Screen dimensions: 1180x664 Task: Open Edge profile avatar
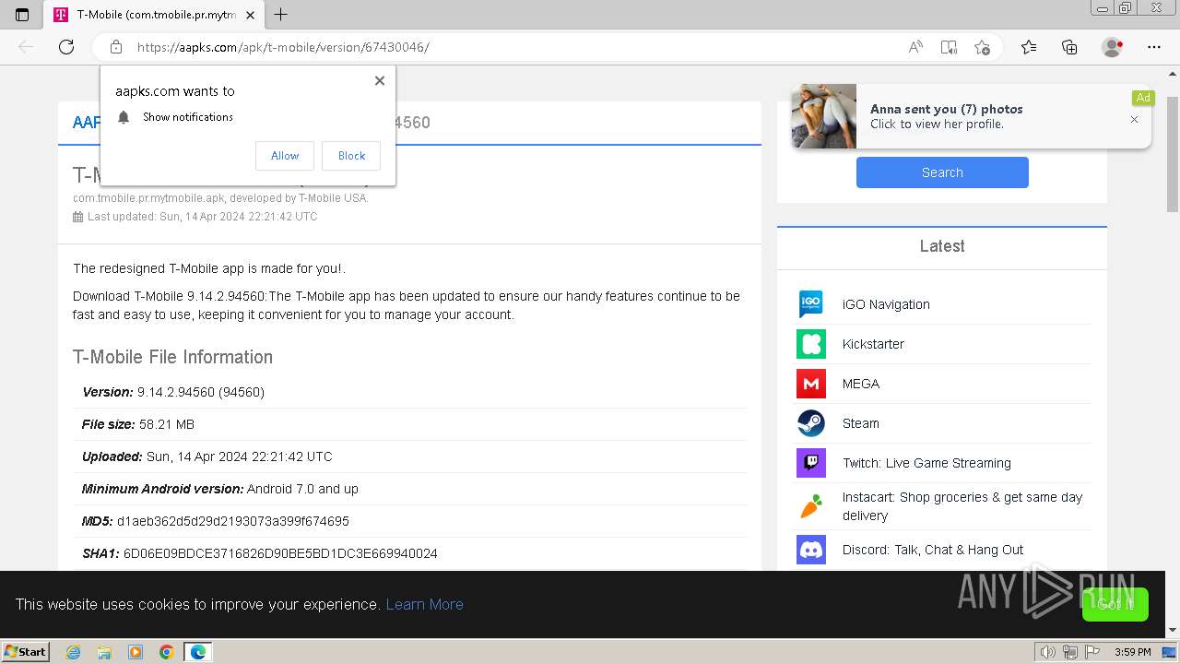coord(1113,47)
